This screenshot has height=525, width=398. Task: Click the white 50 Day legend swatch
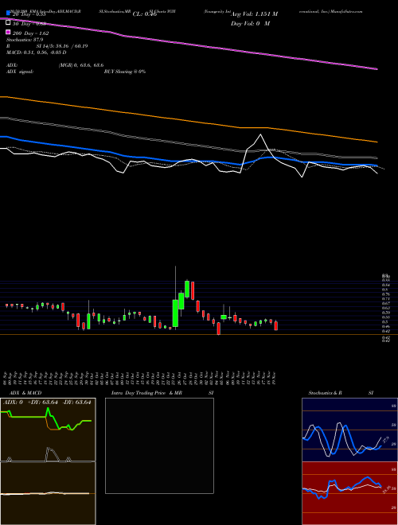click(x=8, y=22)
